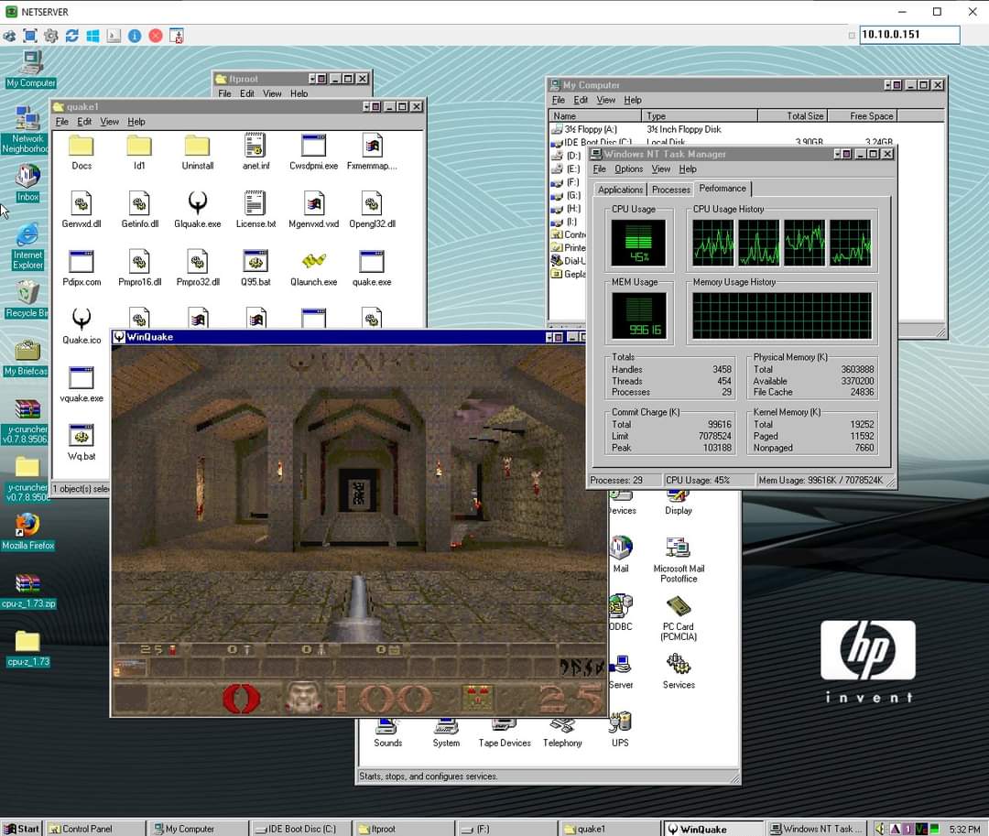The height and width of the screenshot is (836, 989).
Task: Click the volume speaker icon in system tray
Action: (x=880, y=829)
